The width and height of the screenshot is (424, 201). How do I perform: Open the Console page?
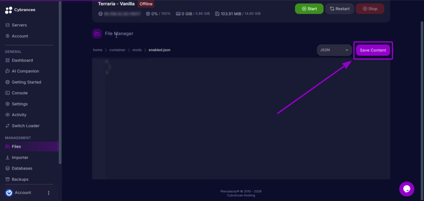click(20, 93)
